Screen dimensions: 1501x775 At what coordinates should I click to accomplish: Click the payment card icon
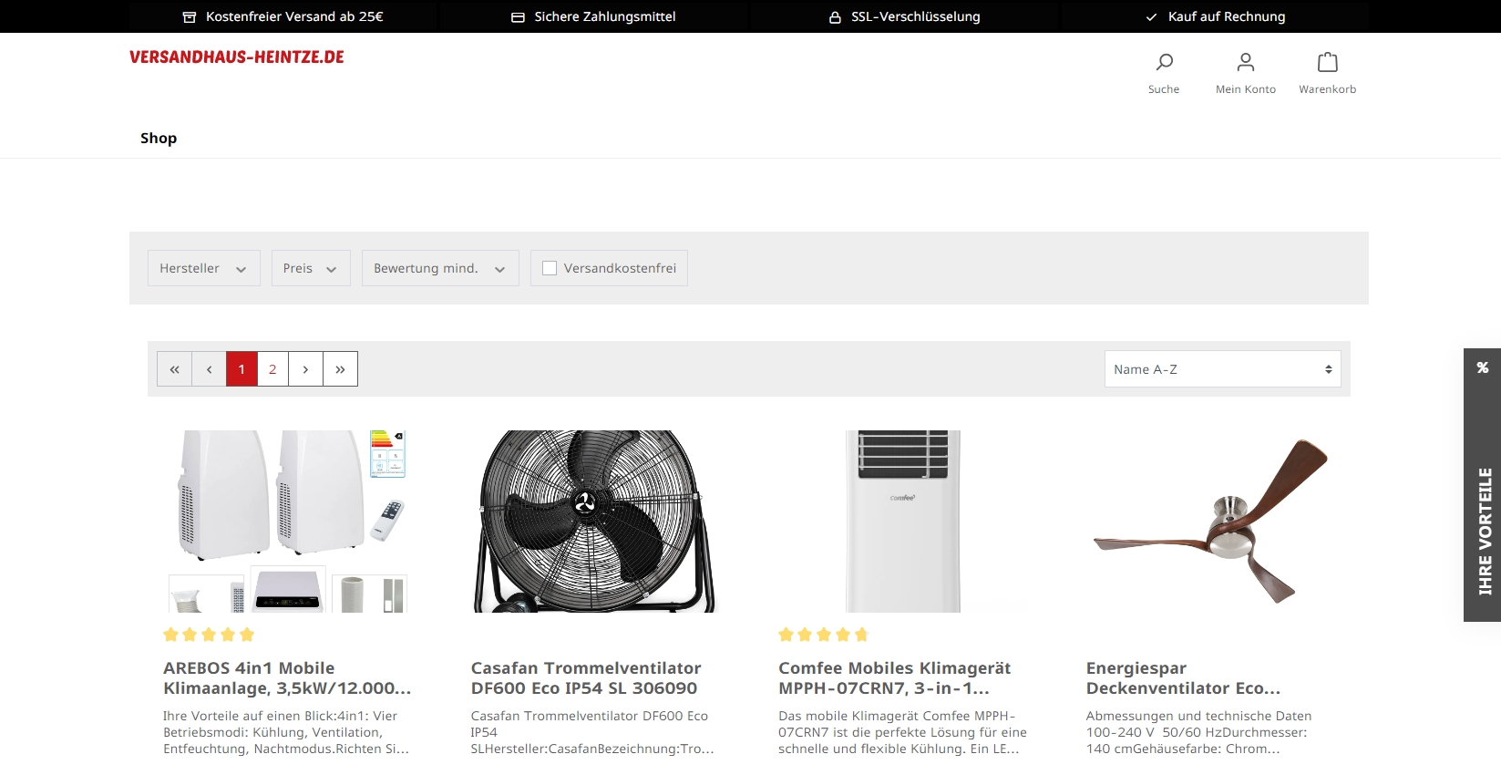[x=518, y=17]
